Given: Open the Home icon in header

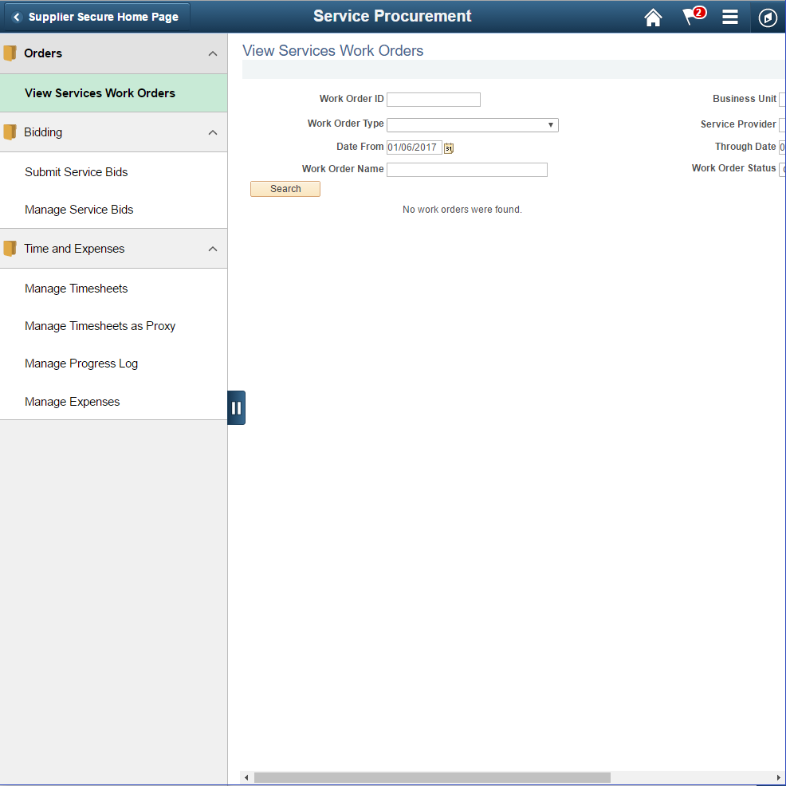Looking at the screenshot, I should pos(653,17).
